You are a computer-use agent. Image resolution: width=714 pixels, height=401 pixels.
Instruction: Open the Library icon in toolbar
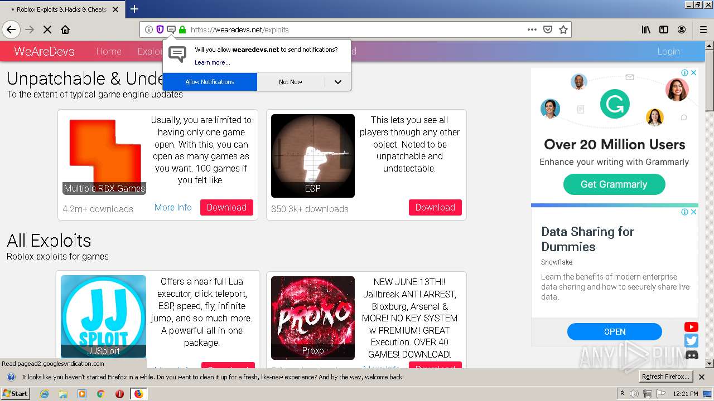pos(646,30)
